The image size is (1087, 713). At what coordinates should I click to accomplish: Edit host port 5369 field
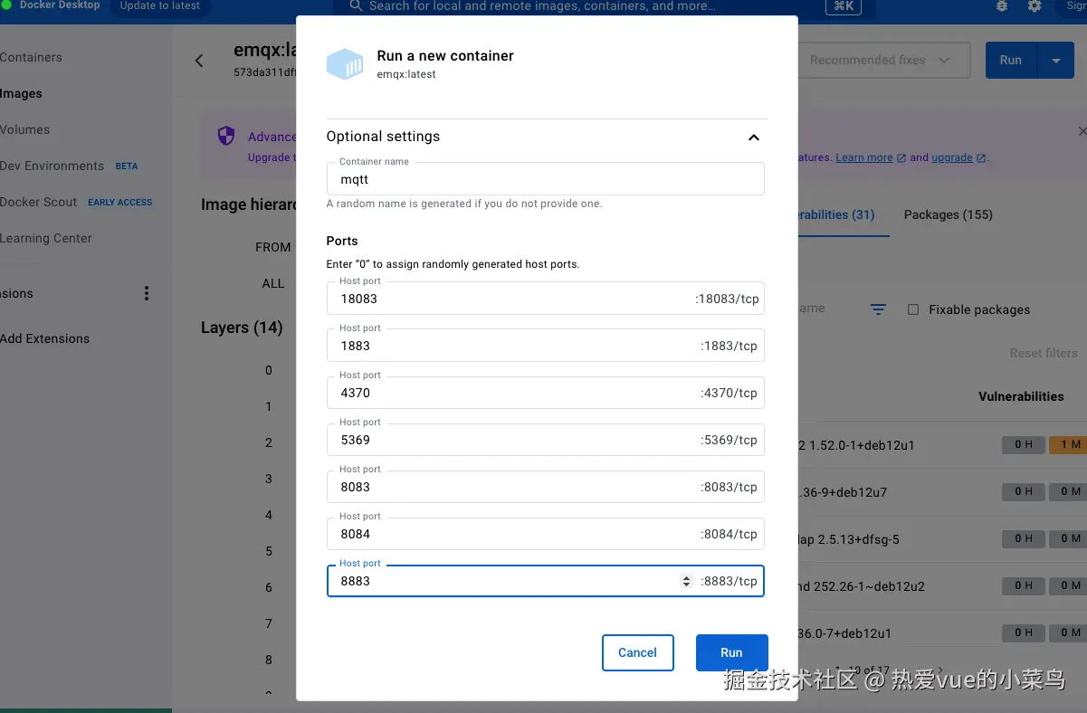point(545,440)
